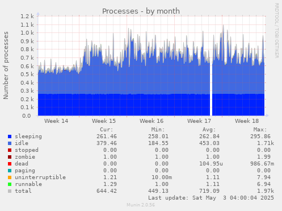Click the stopped legend color swatch
The height and width of the screenshot is (211, 282).
[10, 150]
